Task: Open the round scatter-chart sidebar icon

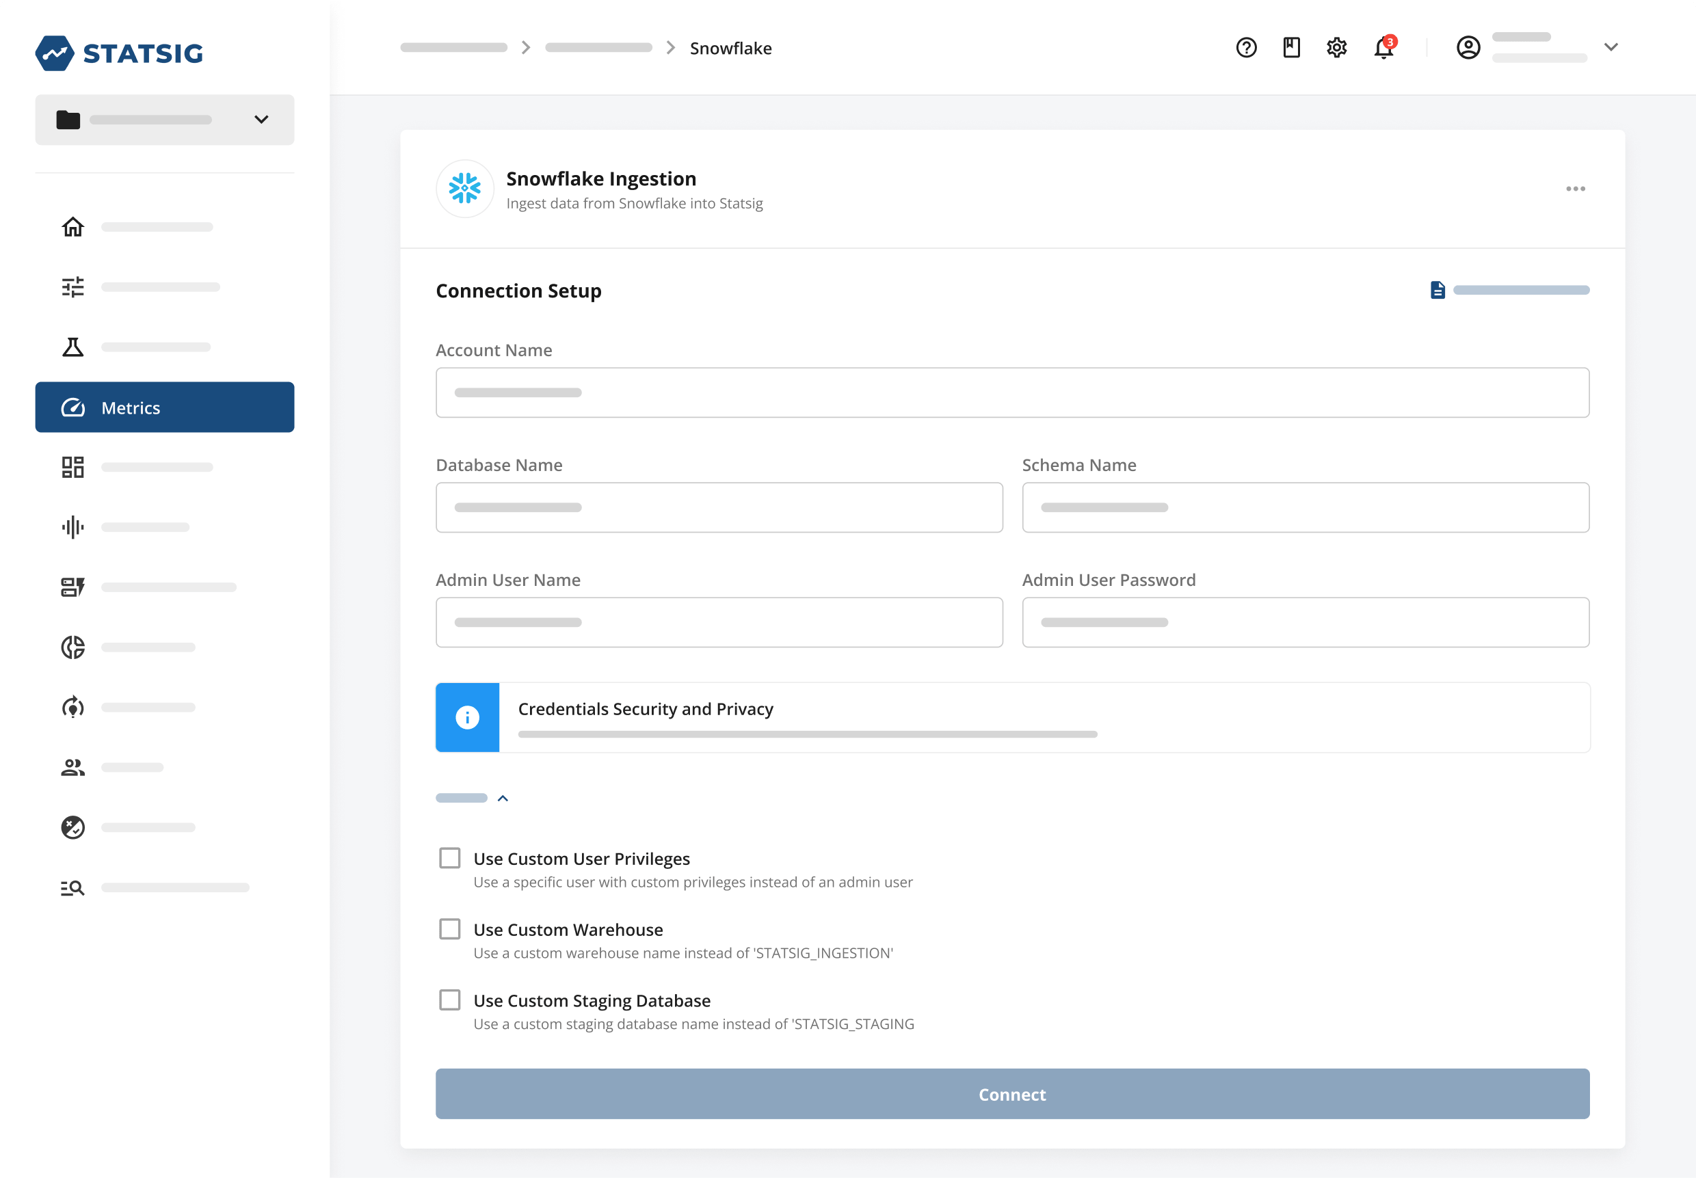Action: coord(72,827)
